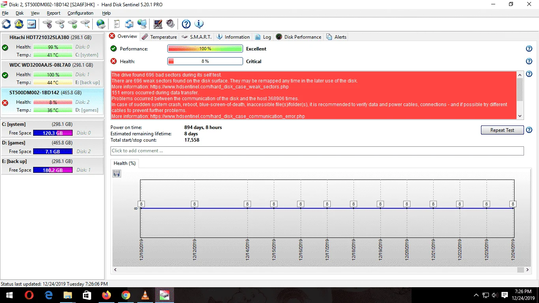Click the save diskette icon above the chart
Viewport: 539px width, 303px height.
pos(116,174)
